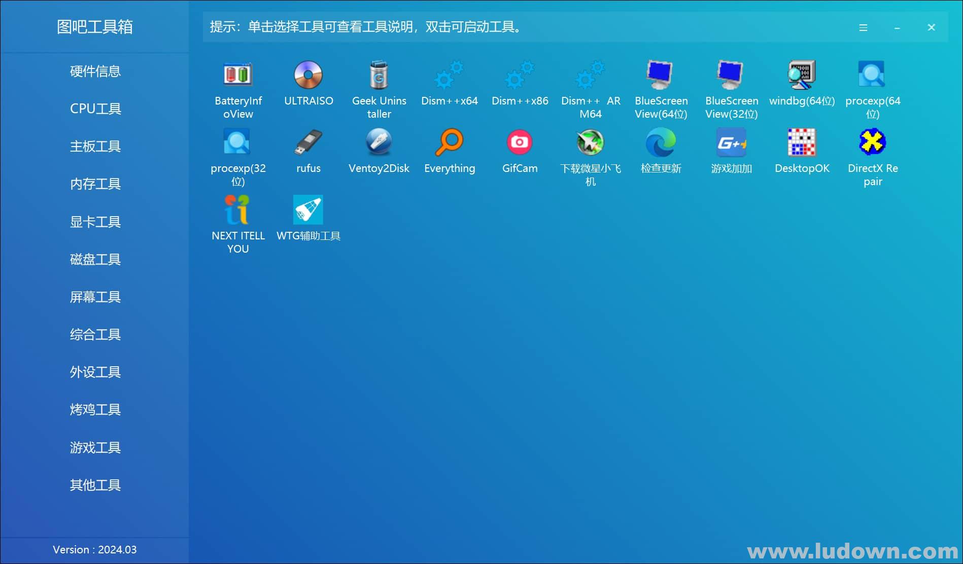Image resolution: width=963 pixels, height=564 pixels.
Task: Select BlueScreenView (64位) icon
Action: 661,75
